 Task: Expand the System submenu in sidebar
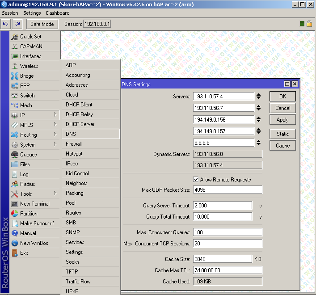tap(55, 144)
